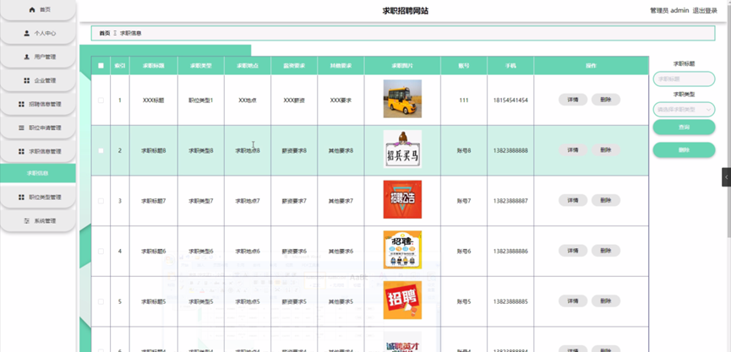The width and height of the screenshot is (731, 352).
Task: Click the home icon beside 首页
Action: click(x=32, y=10)
